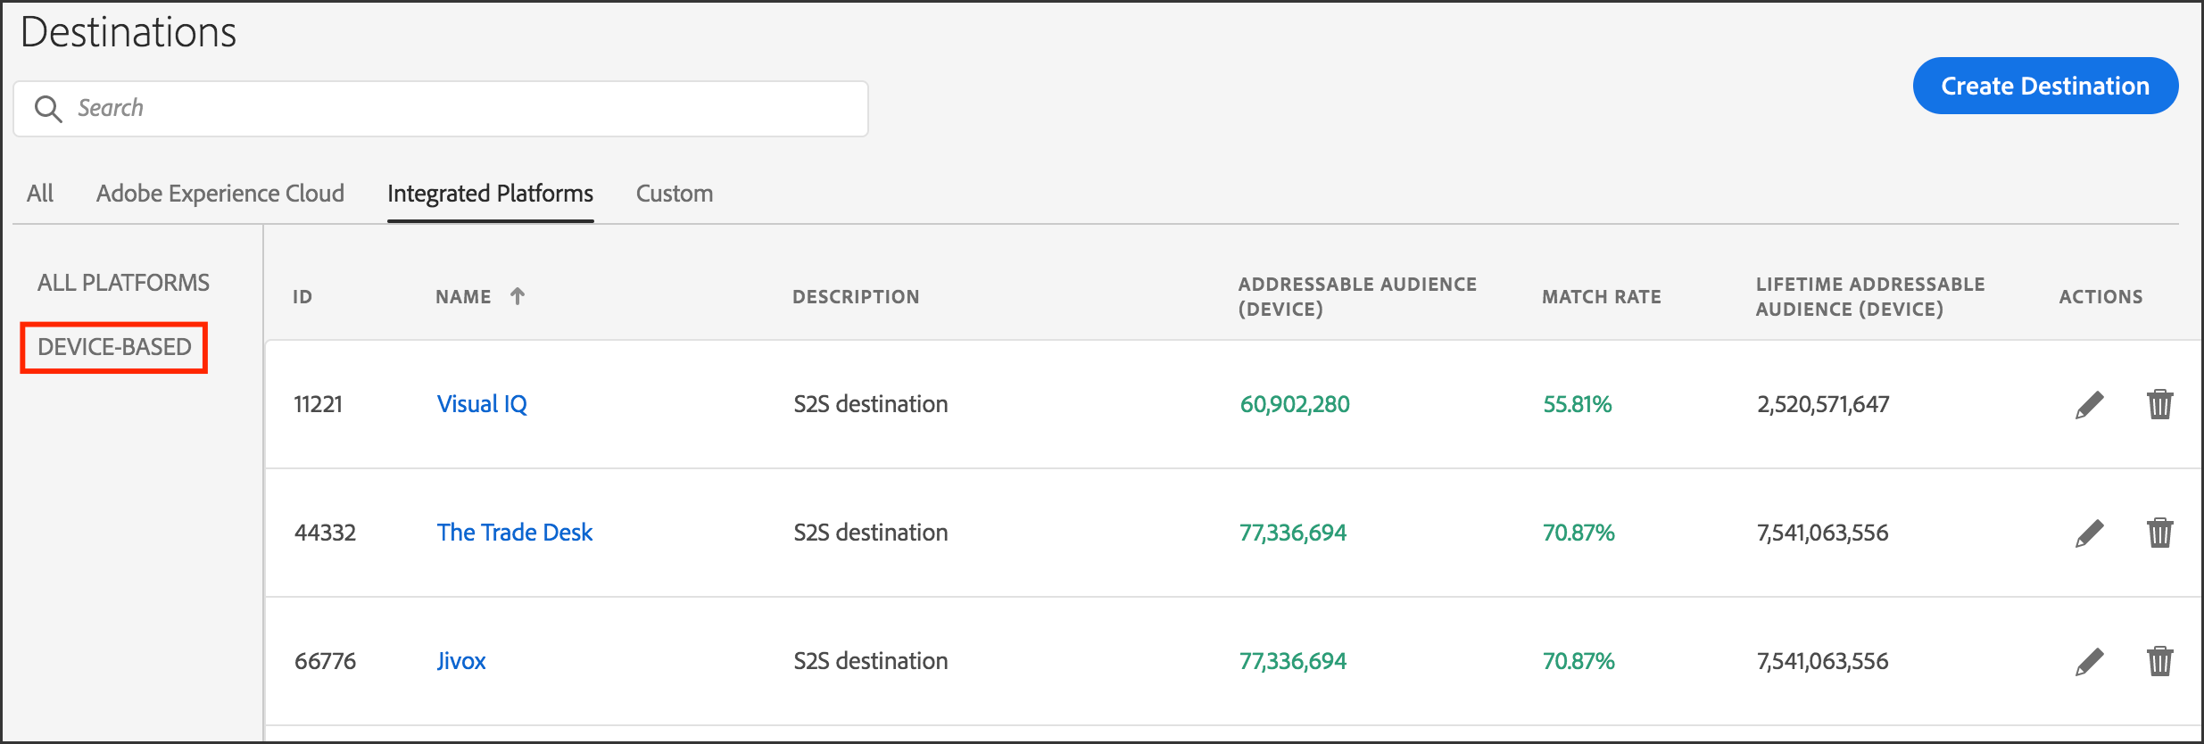Click the search magnifier icon
This screenshot has height=744, width=2204.
click(x=47, y=109)
